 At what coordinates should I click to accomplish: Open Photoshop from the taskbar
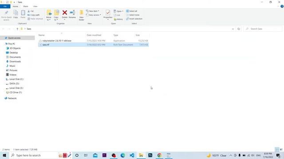click(150, 155)
